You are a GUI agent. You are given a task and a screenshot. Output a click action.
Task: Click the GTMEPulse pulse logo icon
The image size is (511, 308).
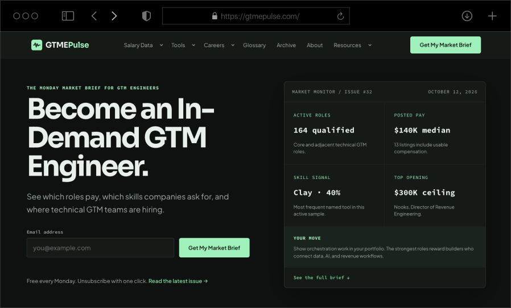tap(36, 45)
